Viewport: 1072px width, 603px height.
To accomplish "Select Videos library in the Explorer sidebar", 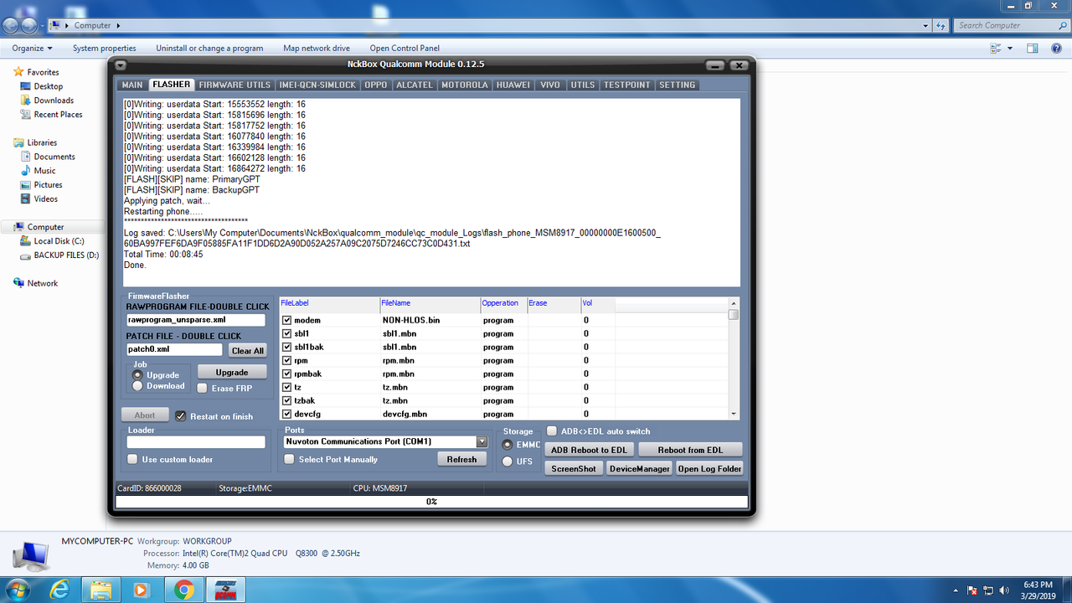I will coord(46,199).
